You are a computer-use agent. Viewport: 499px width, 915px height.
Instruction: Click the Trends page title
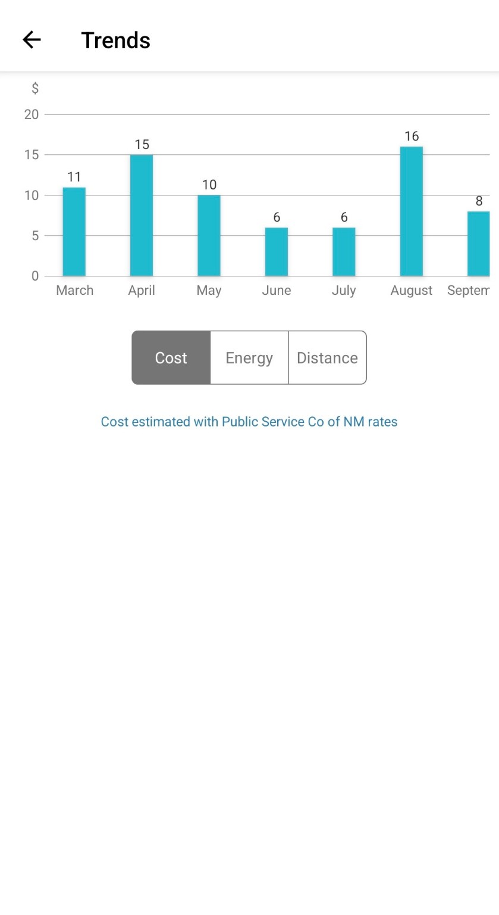[116, 41]
